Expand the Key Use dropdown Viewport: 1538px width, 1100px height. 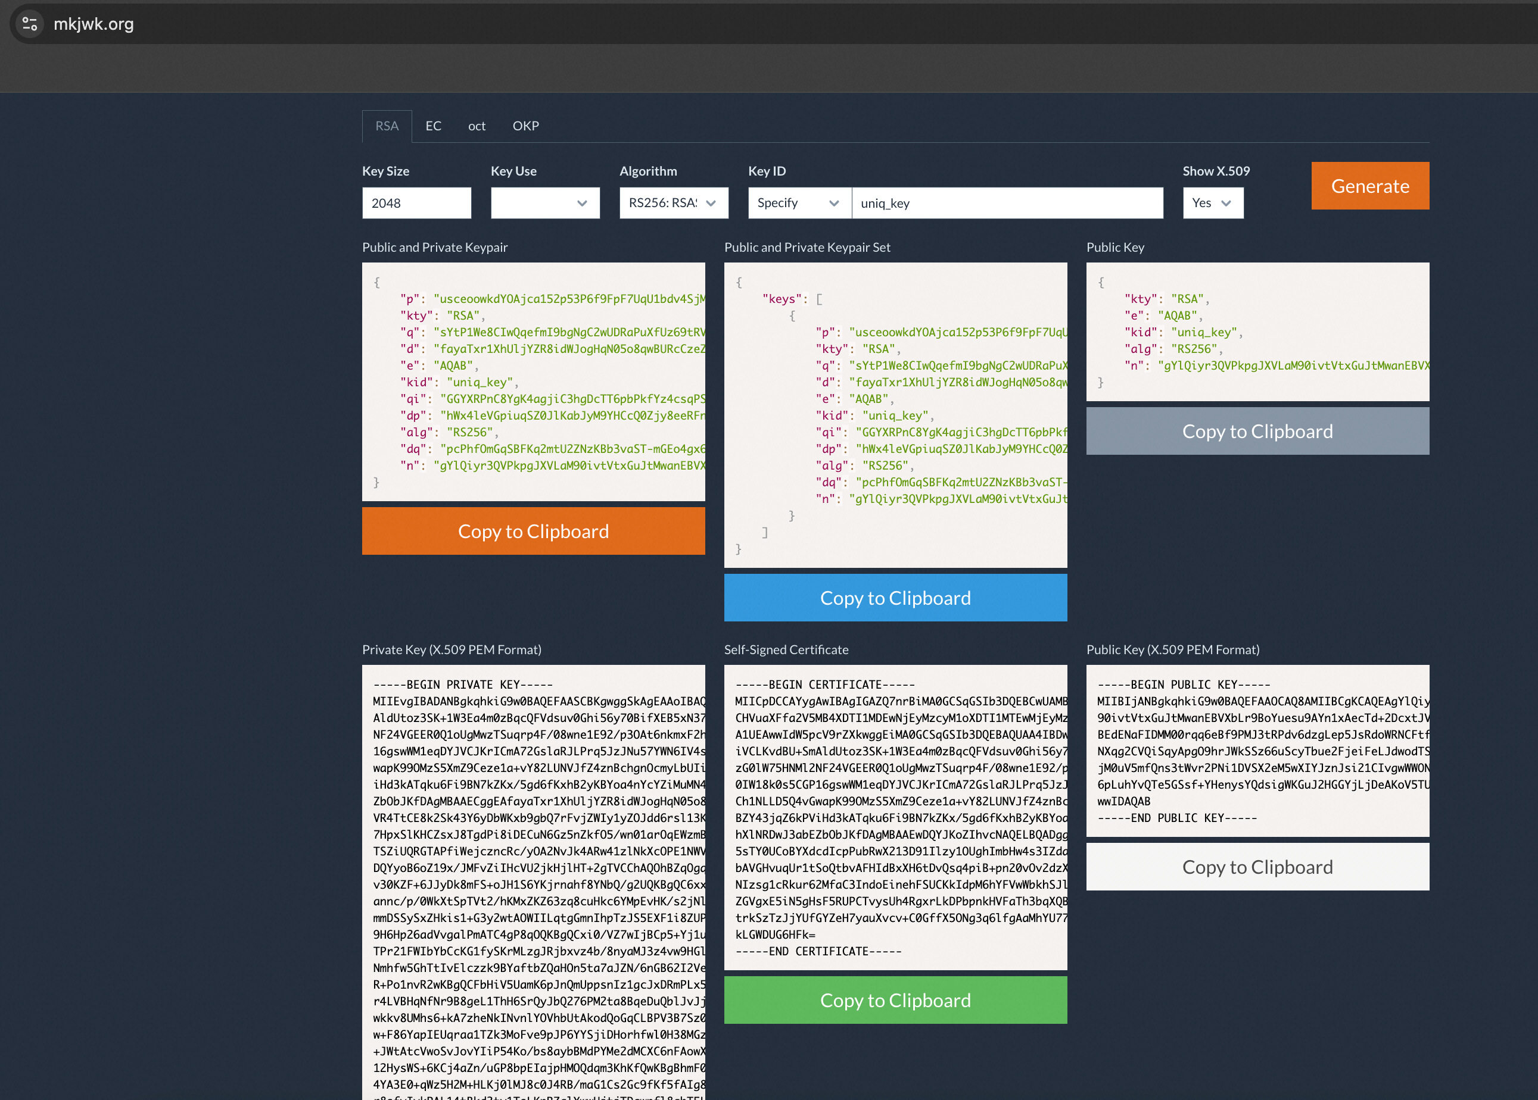(x=545, y=203)
